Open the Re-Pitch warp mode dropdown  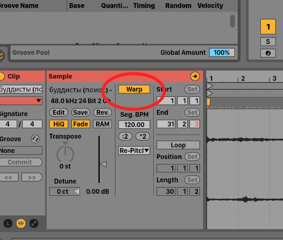pyautogui.click(x=134, y=150)
